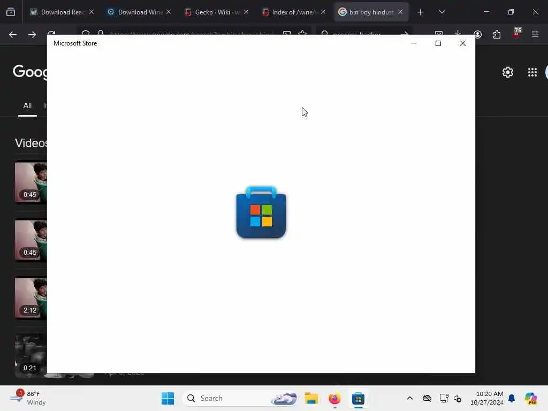Open Firefox extensions puzzle icon
This screenshot has width=548, height=411.
pyautogui.click(x=497, y=35)
